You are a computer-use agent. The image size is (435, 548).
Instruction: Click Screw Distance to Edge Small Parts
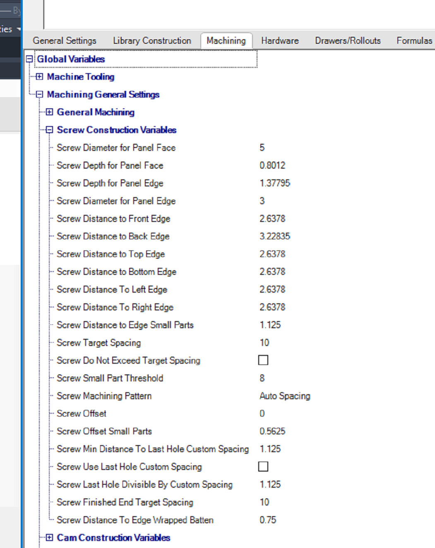(x=125, y=325)
